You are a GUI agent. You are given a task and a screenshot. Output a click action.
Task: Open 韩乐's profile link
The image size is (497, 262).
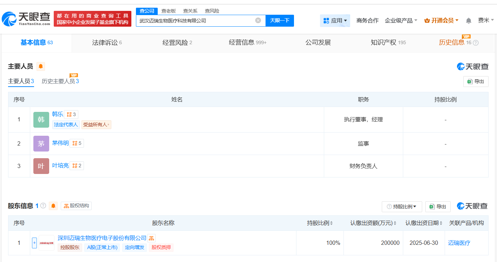[58, 114]
